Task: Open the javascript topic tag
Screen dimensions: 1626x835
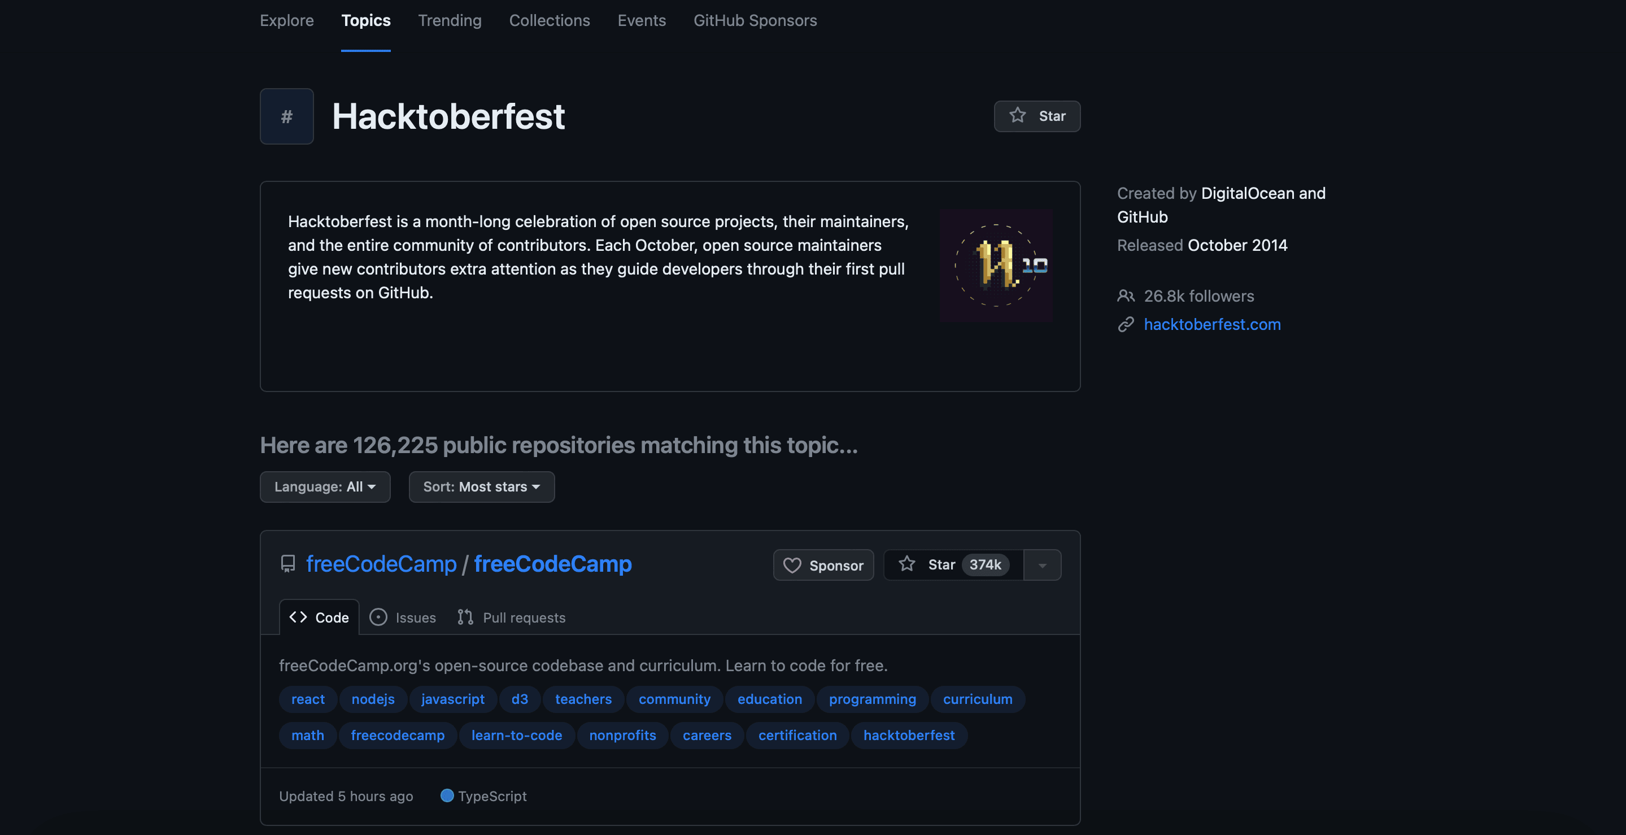Action: 453,699
